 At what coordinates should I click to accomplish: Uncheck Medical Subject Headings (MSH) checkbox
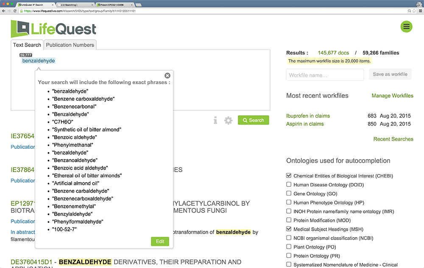289,229
